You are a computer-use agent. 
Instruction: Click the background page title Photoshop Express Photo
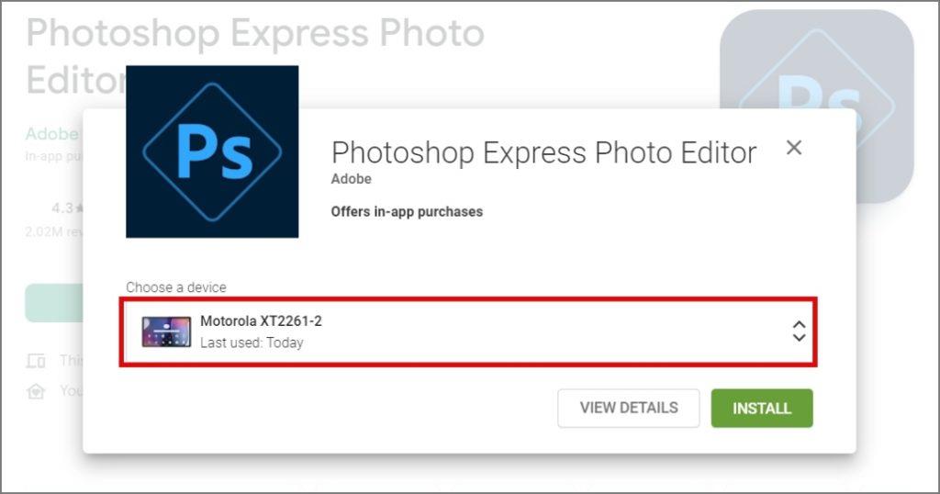[255, 33]
